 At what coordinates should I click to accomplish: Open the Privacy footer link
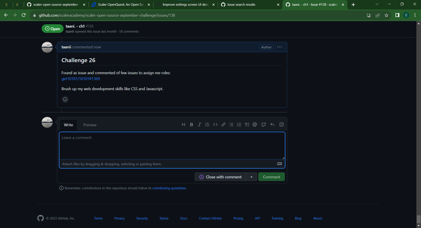click(x=119, y=218)
